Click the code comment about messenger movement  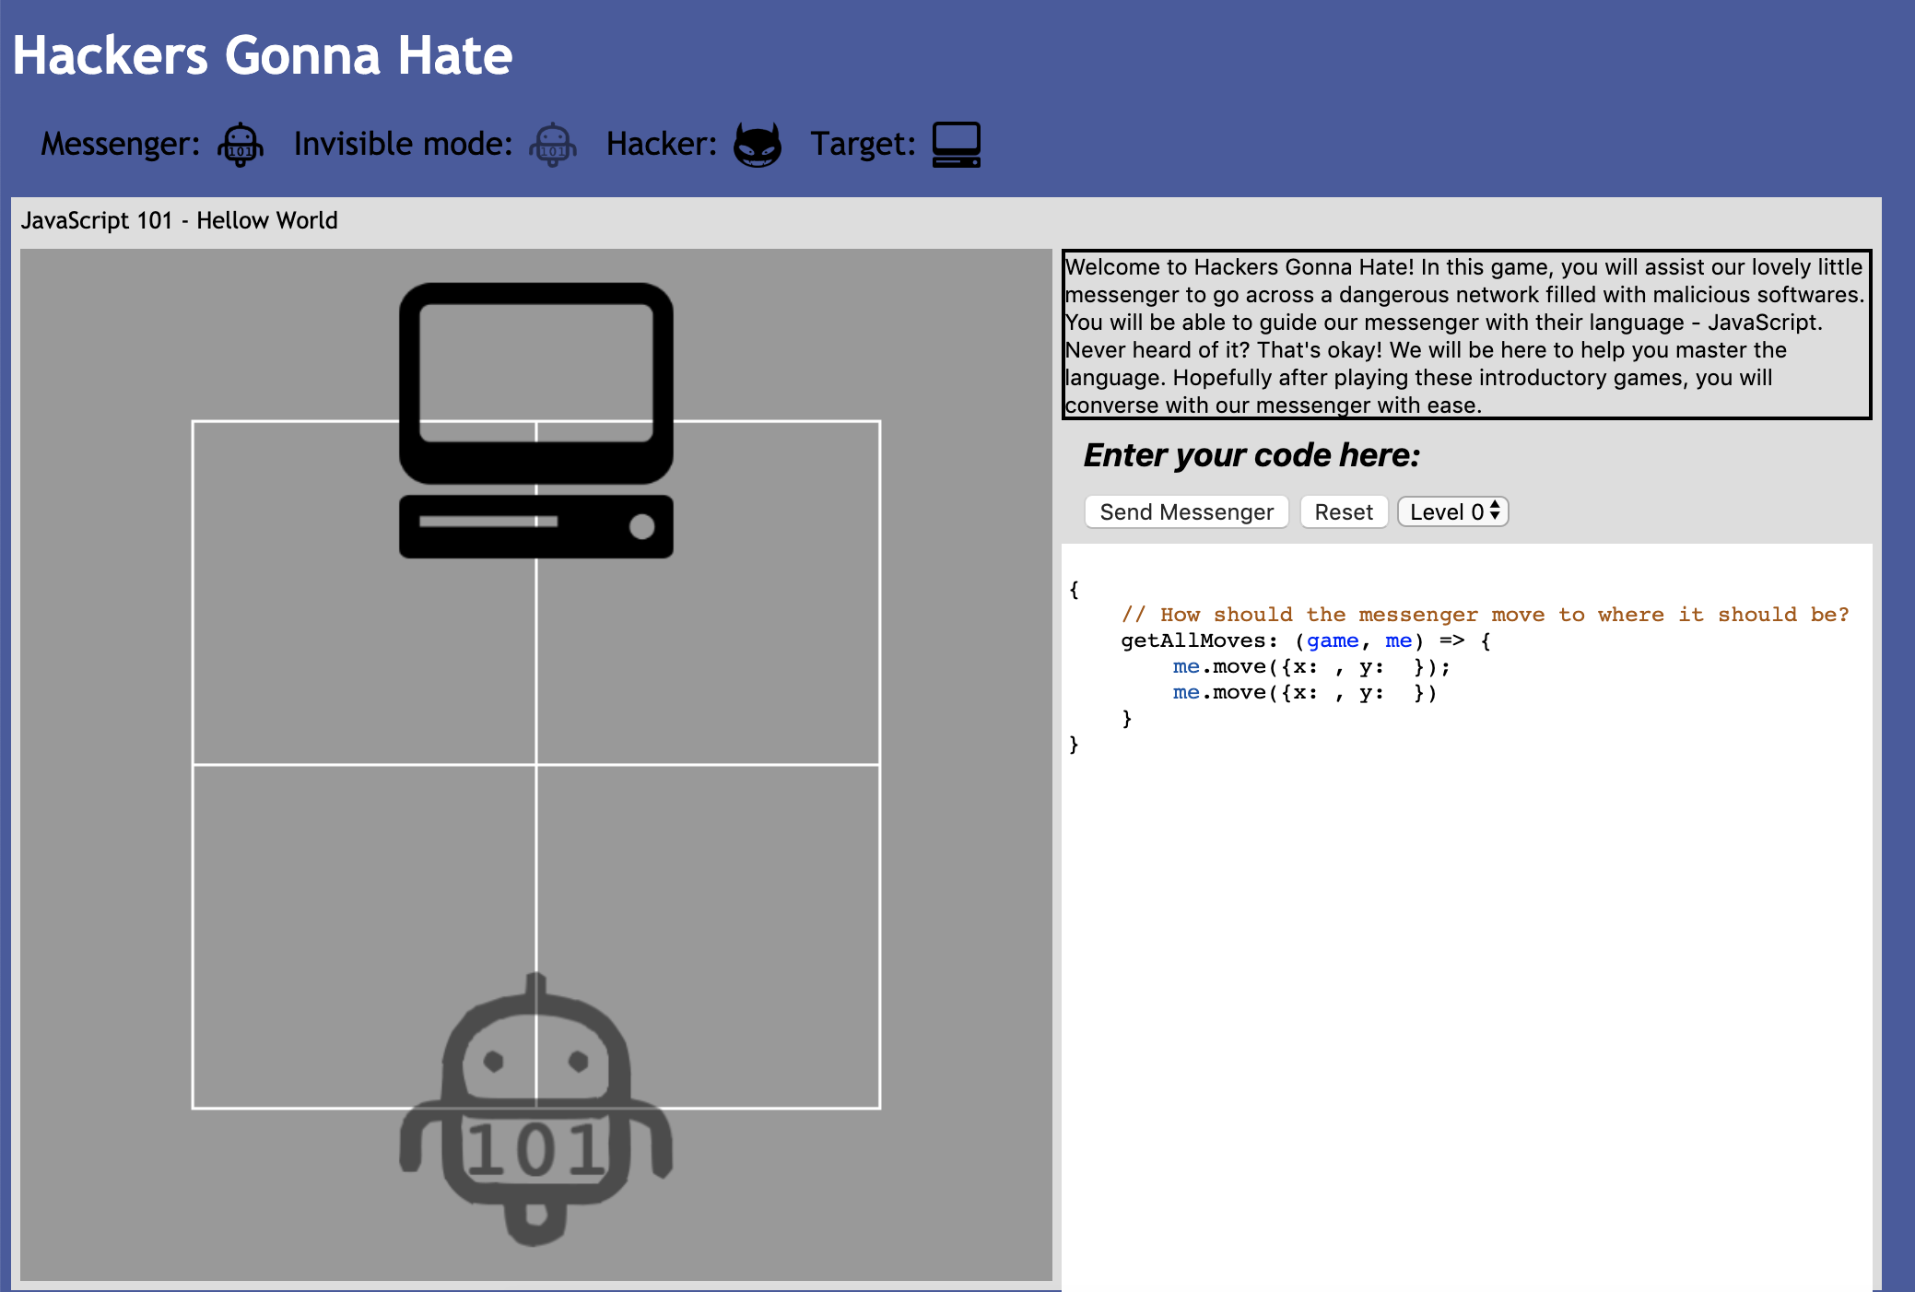coord(1484,615)
